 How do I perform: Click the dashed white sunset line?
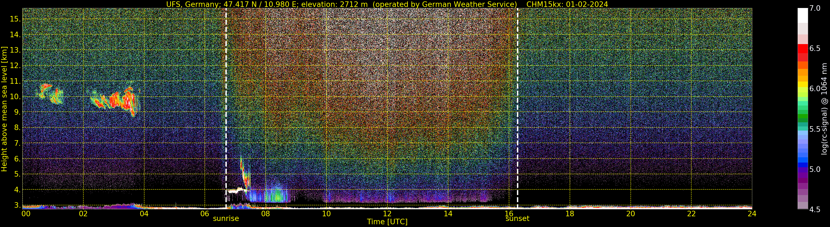click(x=517, y=108)
